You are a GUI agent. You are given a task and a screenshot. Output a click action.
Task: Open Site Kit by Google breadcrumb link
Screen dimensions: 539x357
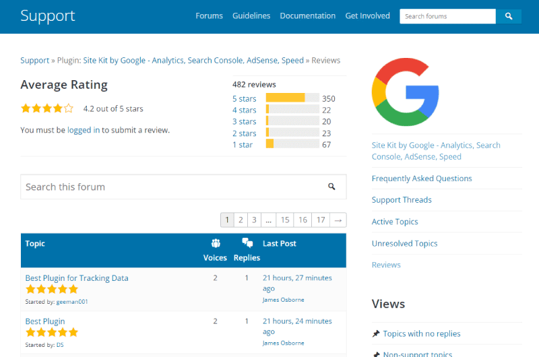coord(193,61)
